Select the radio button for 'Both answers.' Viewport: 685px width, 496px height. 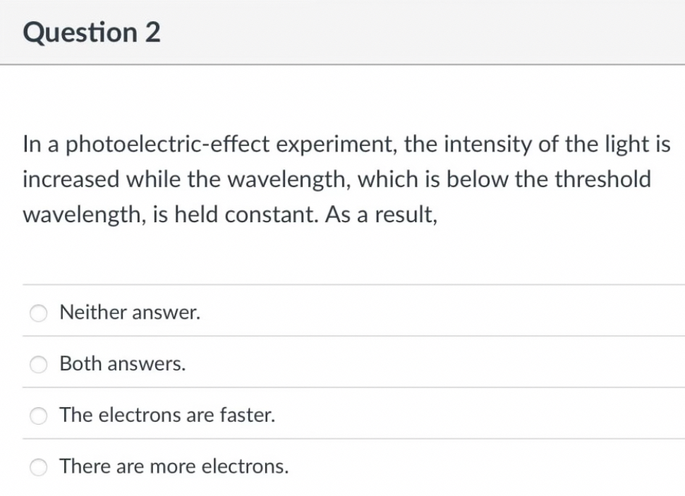tap(40, 364)
